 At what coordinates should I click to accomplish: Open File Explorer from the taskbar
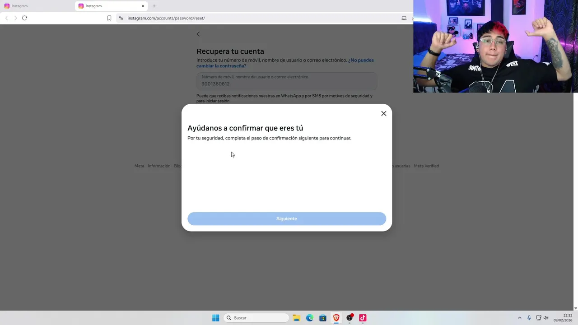tap(296, 318)
